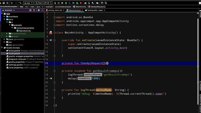Toggle fold for imports on line 3

tap(54, 17)
